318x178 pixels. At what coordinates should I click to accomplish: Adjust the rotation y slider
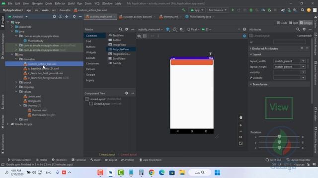pos(279,142)
